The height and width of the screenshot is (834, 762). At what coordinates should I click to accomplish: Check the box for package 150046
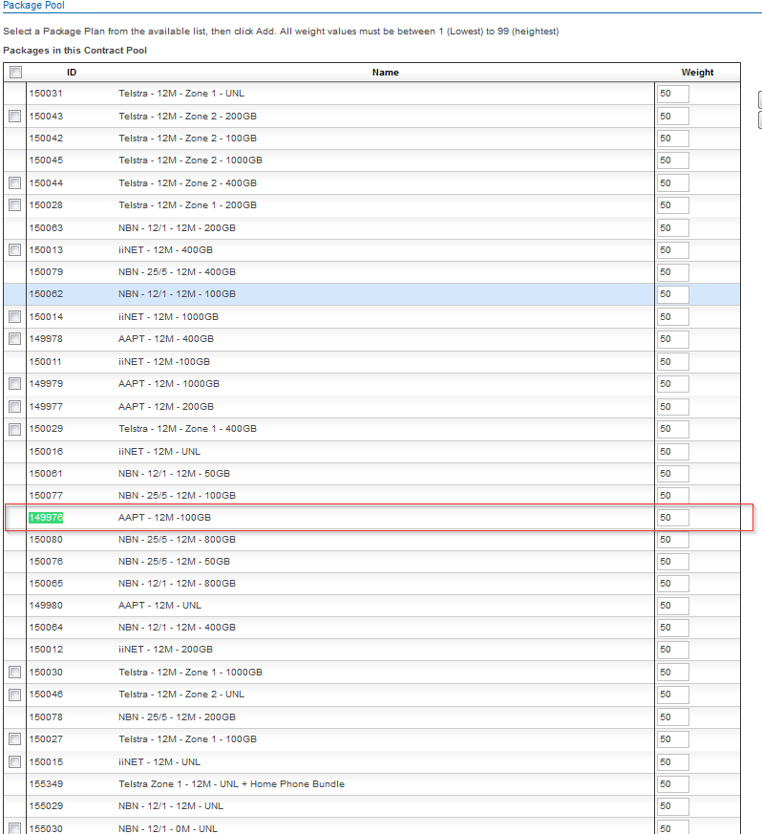[x=15, y=695]
